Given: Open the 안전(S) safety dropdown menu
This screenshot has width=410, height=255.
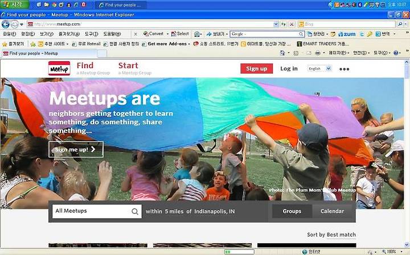Looking at the screenshot, I should click(x=362, y=53).
